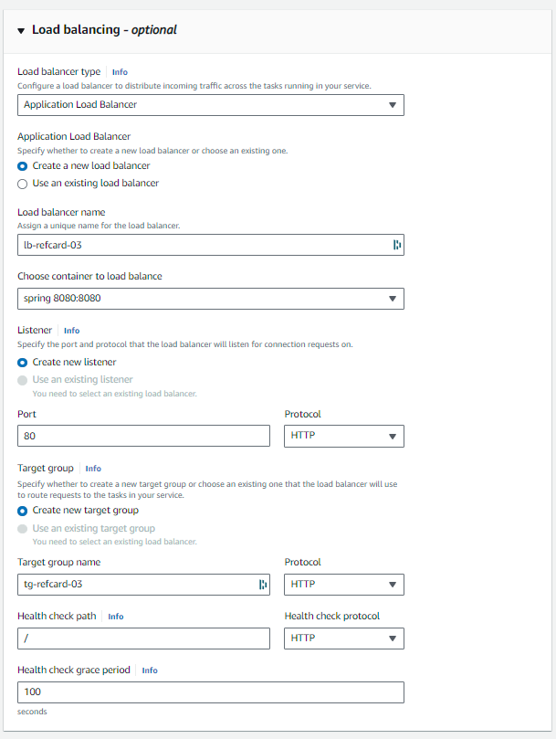Click the icon inside Load balancer name field

397,245
